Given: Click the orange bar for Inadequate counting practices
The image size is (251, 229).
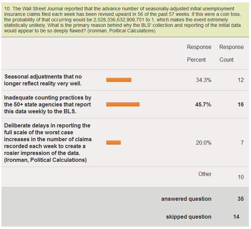Looking at the screenshot, I should click(123, 104).
